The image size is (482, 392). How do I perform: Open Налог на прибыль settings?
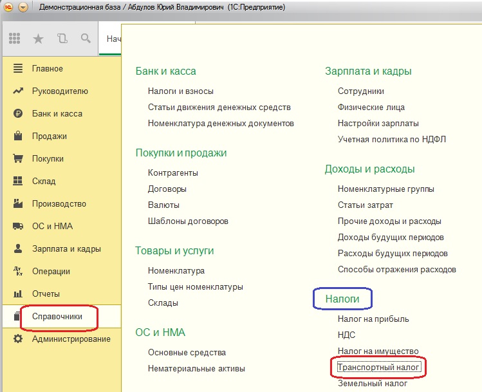coord(373,319)
